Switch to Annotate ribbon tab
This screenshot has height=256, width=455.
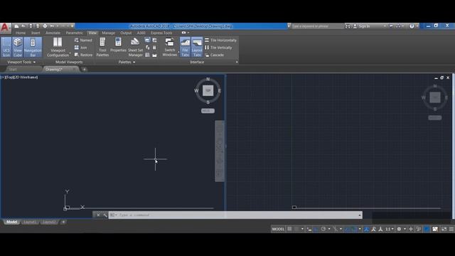pos(53,33)
